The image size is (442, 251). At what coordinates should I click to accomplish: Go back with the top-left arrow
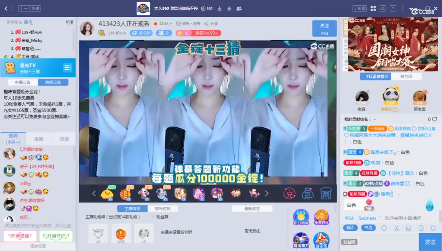(6, 8)
